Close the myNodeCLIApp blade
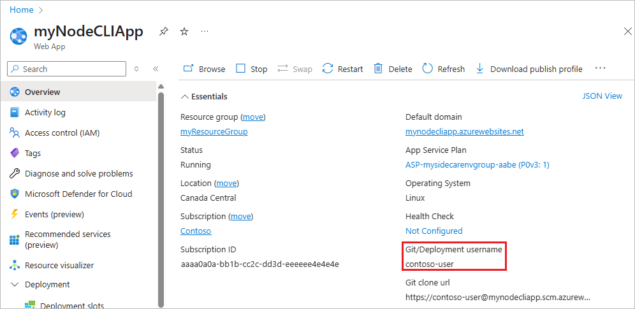 627,31
